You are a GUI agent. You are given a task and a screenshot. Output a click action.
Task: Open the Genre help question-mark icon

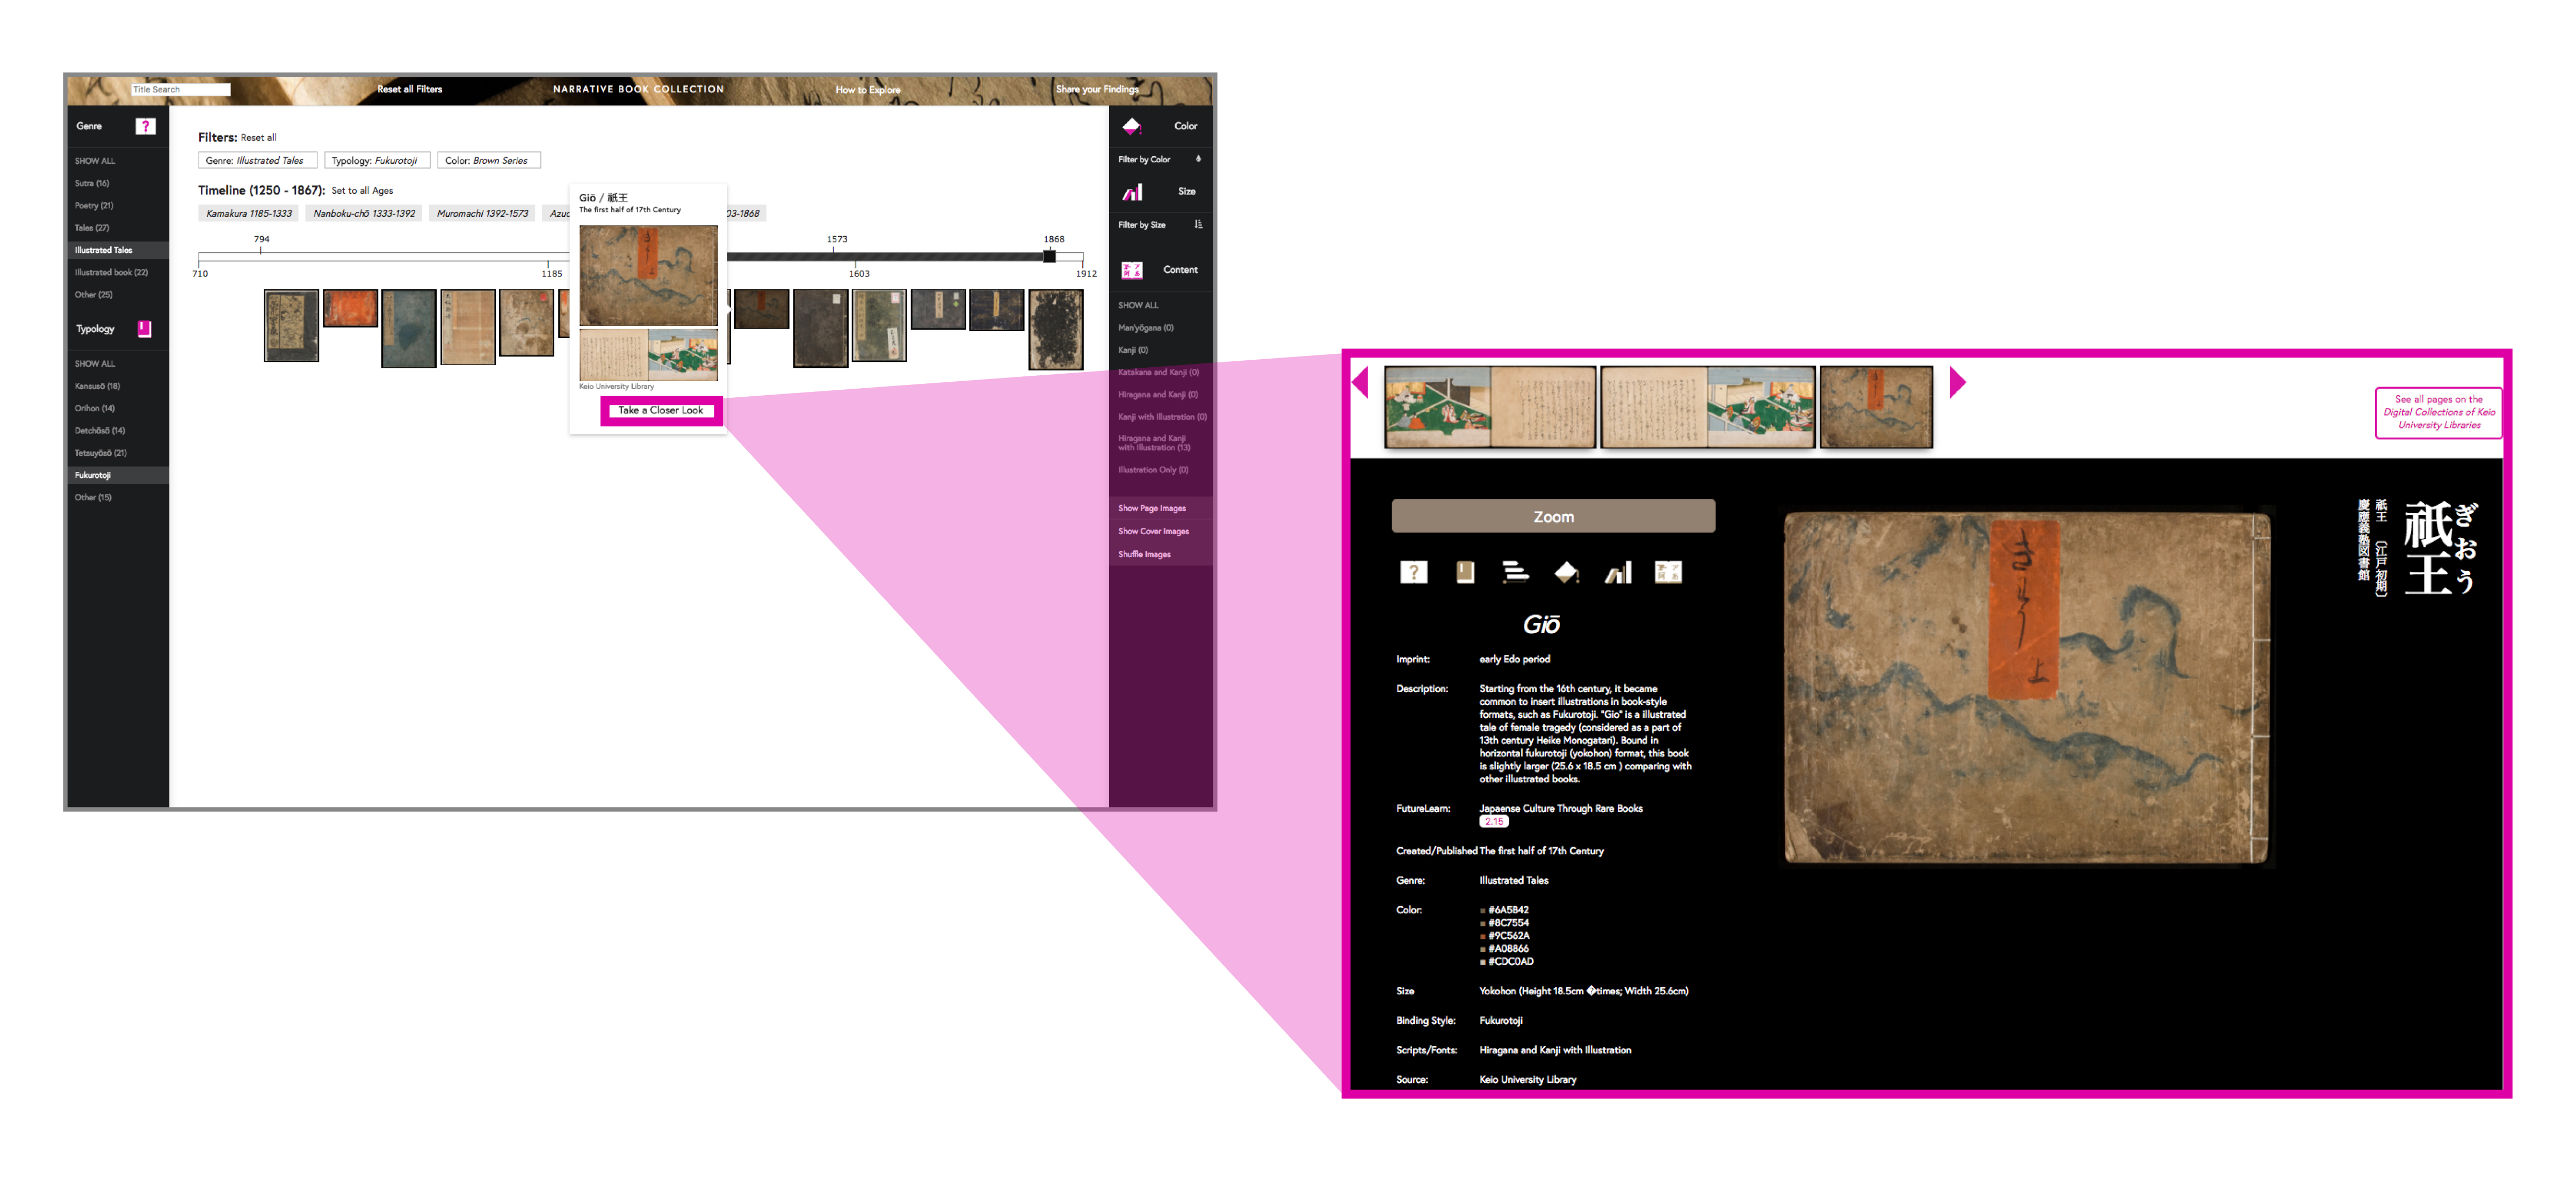coord(145,126)
